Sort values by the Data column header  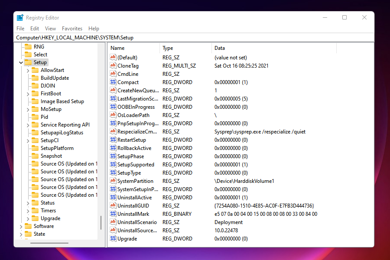click(219, 48)
